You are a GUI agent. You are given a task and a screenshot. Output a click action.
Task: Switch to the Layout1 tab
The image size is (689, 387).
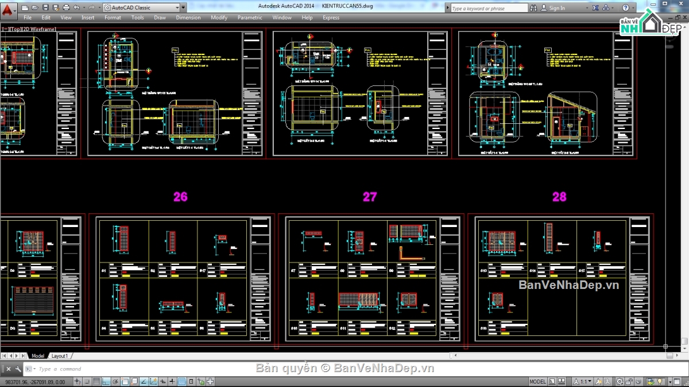point(59,355)
